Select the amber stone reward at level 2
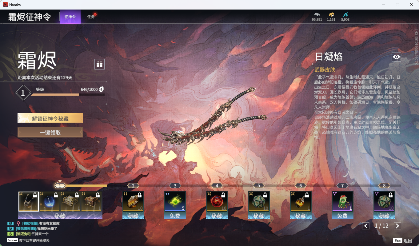This screenshot has width=419, height=246. [133, 201]
